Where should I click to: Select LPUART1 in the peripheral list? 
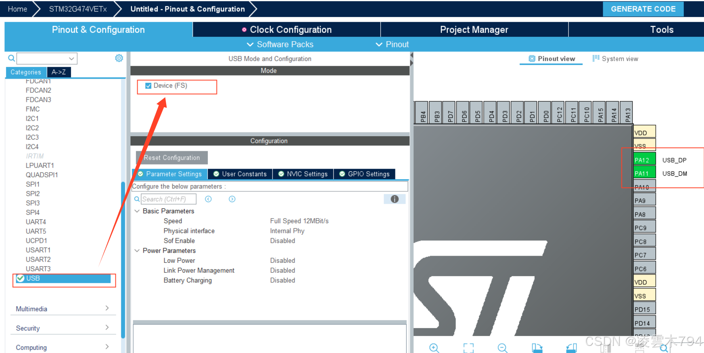[x=40, y=165]
